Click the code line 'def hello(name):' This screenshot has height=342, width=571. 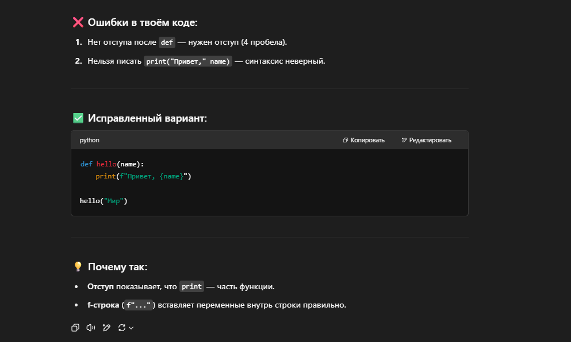[112, 164]
